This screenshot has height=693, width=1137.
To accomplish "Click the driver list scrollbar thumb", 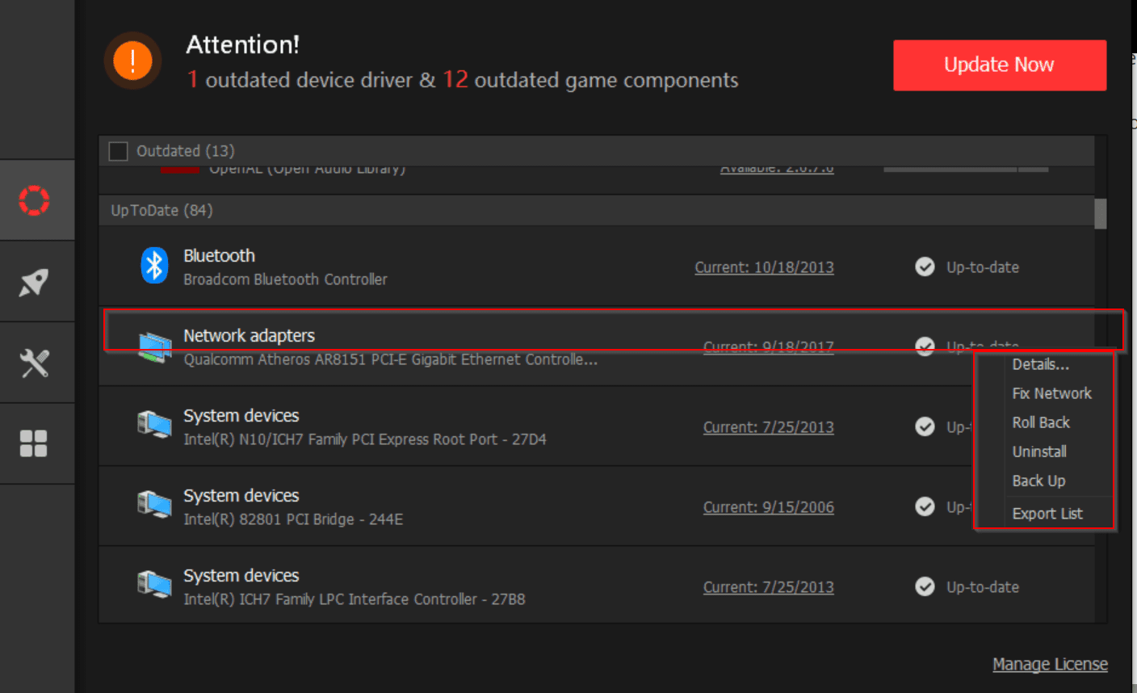I will point(1100,213).
